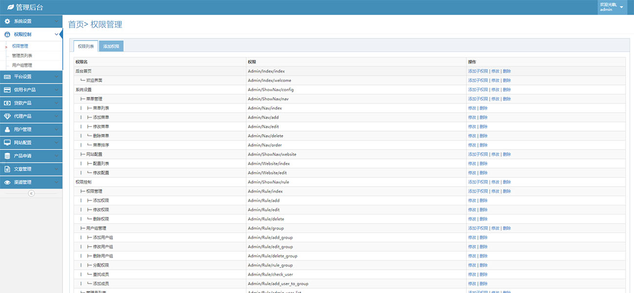This screenshot has height=293, width=634.
Task: Click 修改 for Admin/Index/welcome row
Action: coord(495,80)
